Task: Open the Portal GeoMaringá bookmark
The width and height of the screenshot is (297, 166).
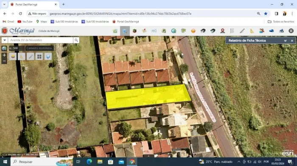Action: click(x=126, y=22)
